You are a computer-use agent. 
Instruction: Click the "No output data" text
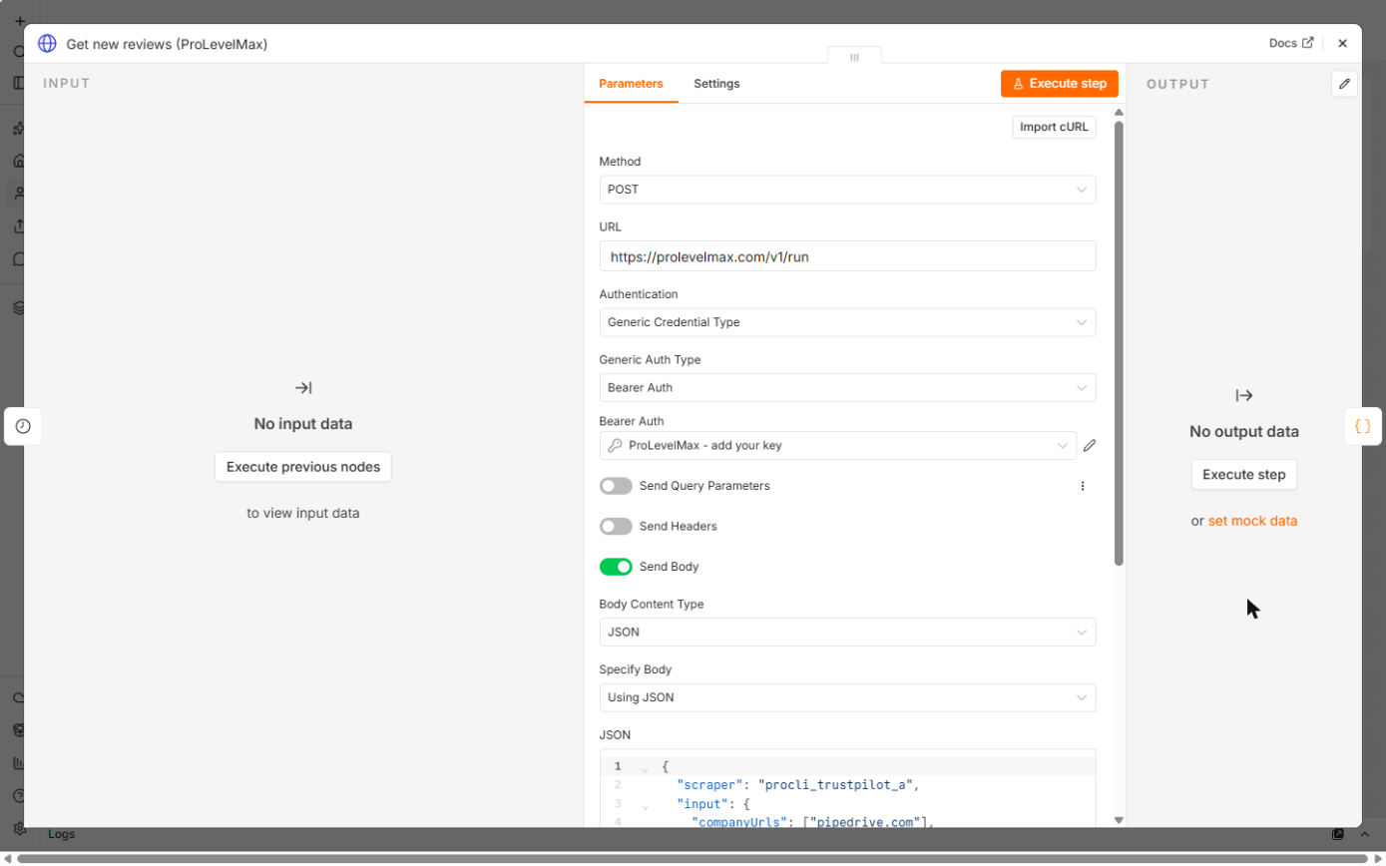click(x=1244, y=432)
